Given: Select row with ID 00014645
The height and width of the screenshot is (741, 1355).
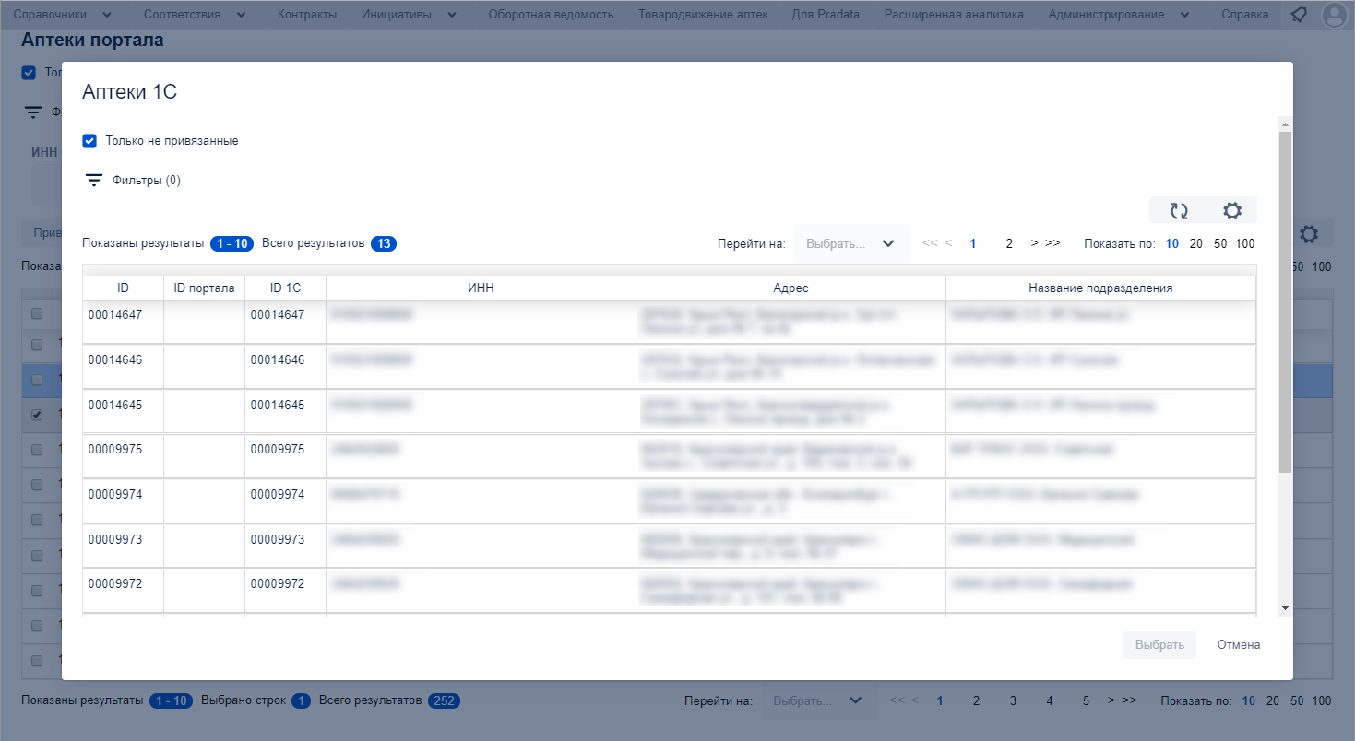Looking at the screenshot, I should click(x=670, y=412).
